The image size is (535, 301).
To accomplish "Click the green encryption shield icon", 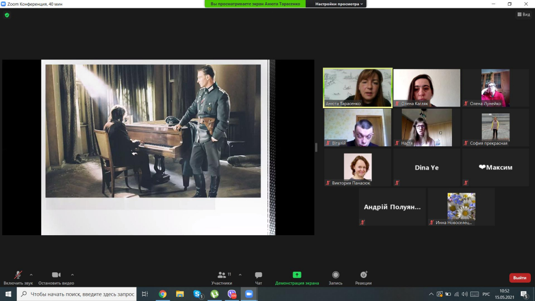I will 7,15.
